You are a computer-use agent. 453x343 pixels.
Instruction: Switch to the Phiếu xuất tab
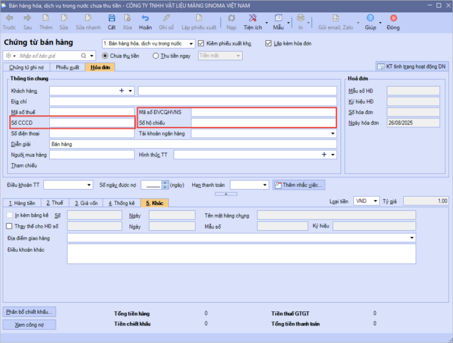pyautogui.click(x=67, y=67)
